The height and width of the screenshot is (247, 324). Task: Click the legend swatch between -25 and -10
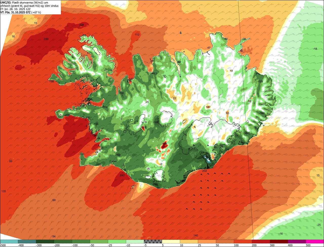tap(117, 242)
